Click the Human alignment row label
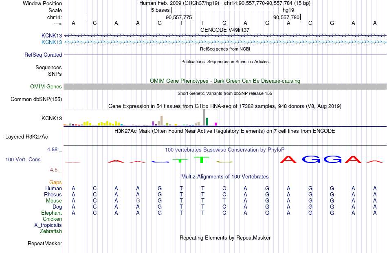The height and width of the screenshot is (253, 387). click(x=53, y=188)
